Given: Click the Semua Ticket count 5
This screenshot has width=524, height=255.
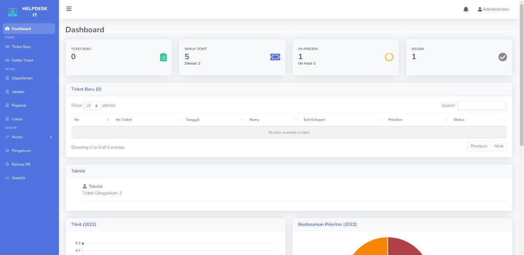Looking at the screenshot, I should coord(187,57).
